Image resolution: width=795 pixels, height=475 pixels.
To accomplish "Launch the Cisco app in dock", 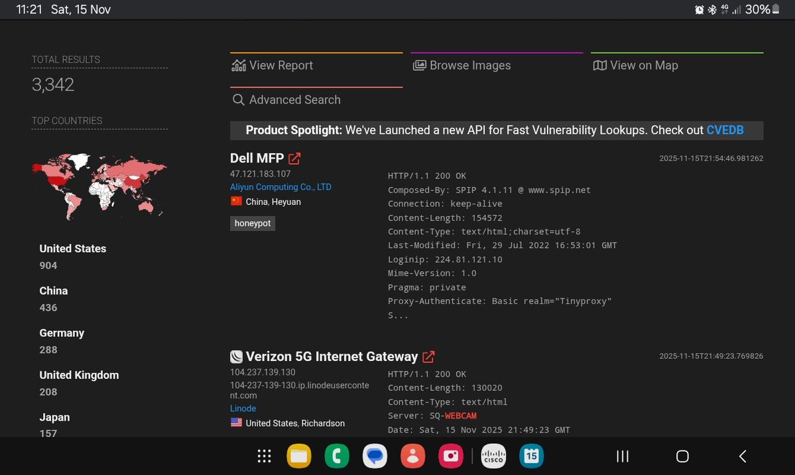I will point(493,456).
